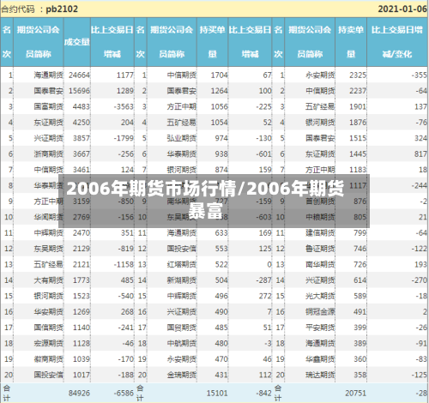Select the volume value 1523
The height and width of the screenshot is (403, 429).
click(82, 296)
